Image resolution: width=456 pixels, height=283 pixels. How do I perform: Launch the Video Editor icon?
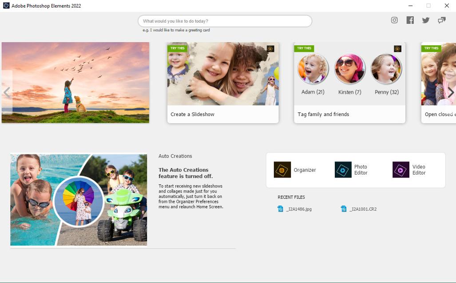[x=401, y=170]
